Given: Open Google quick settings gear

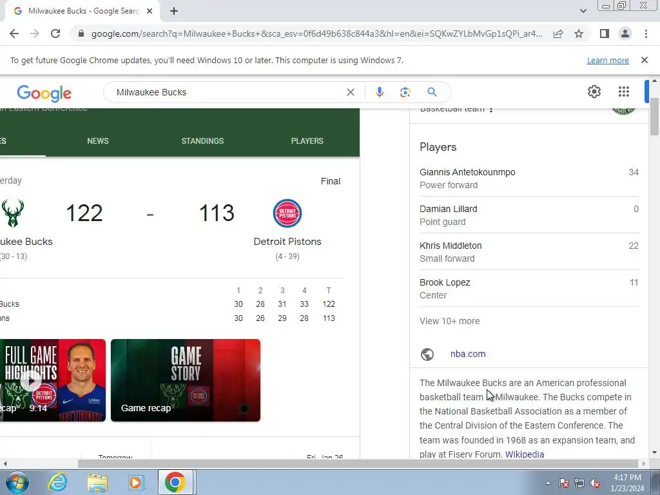Looking at the screenshot, I should click(594, 92).
